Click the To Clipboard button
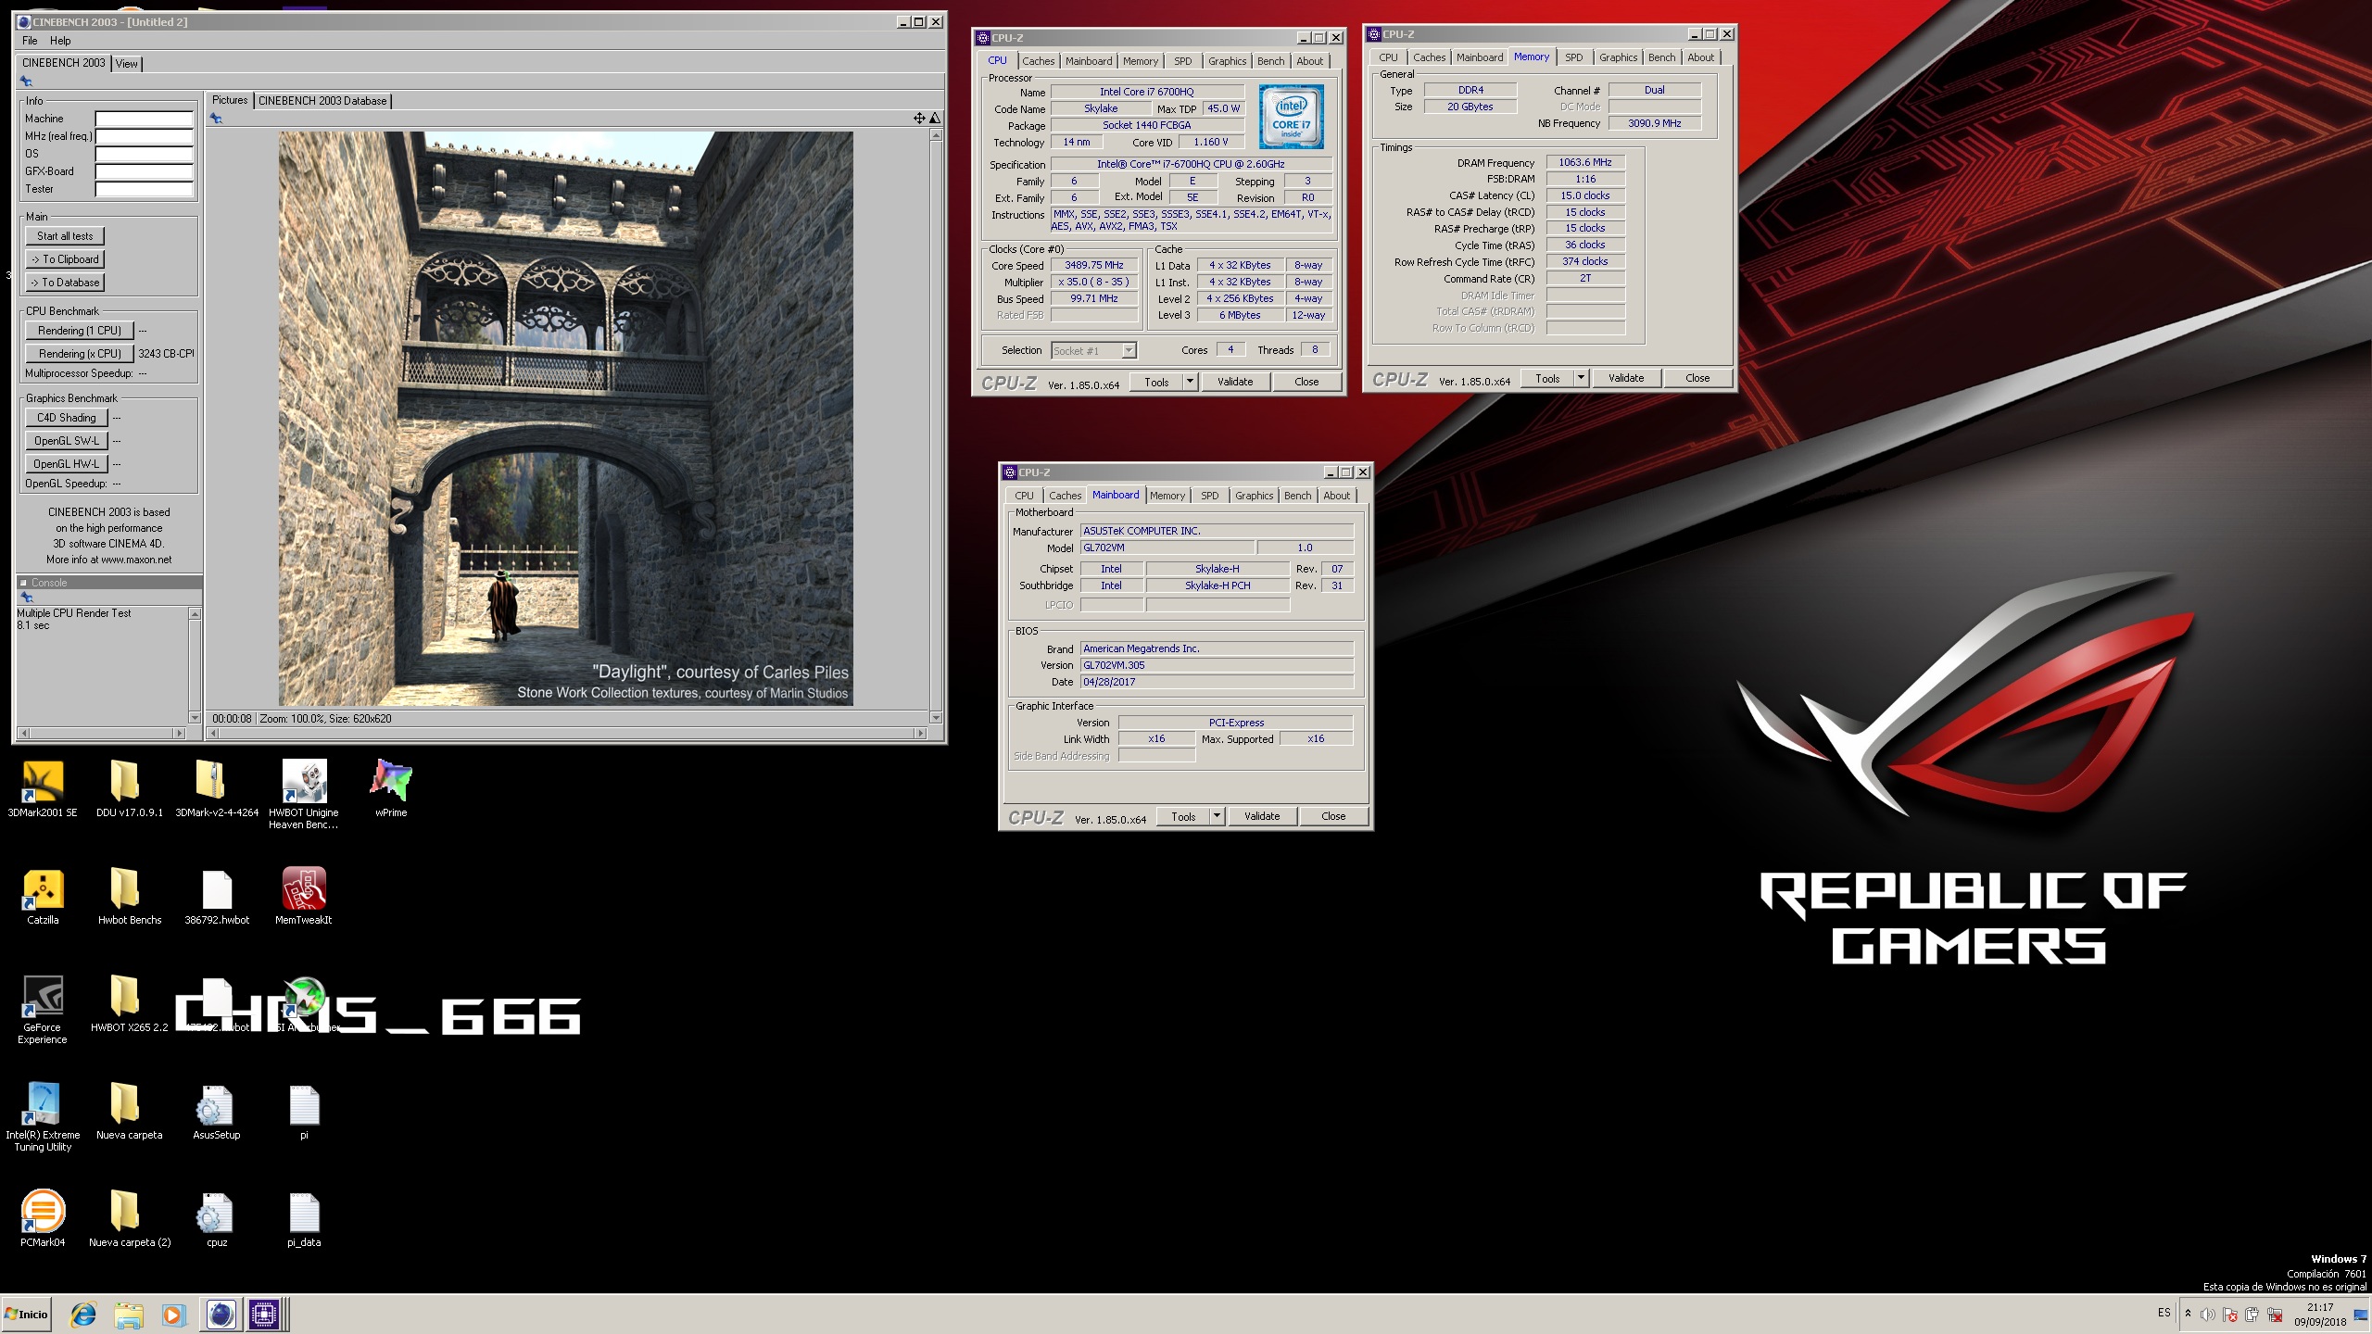The width and height of the screenshot is (2372, 1334). click(65, 259)
